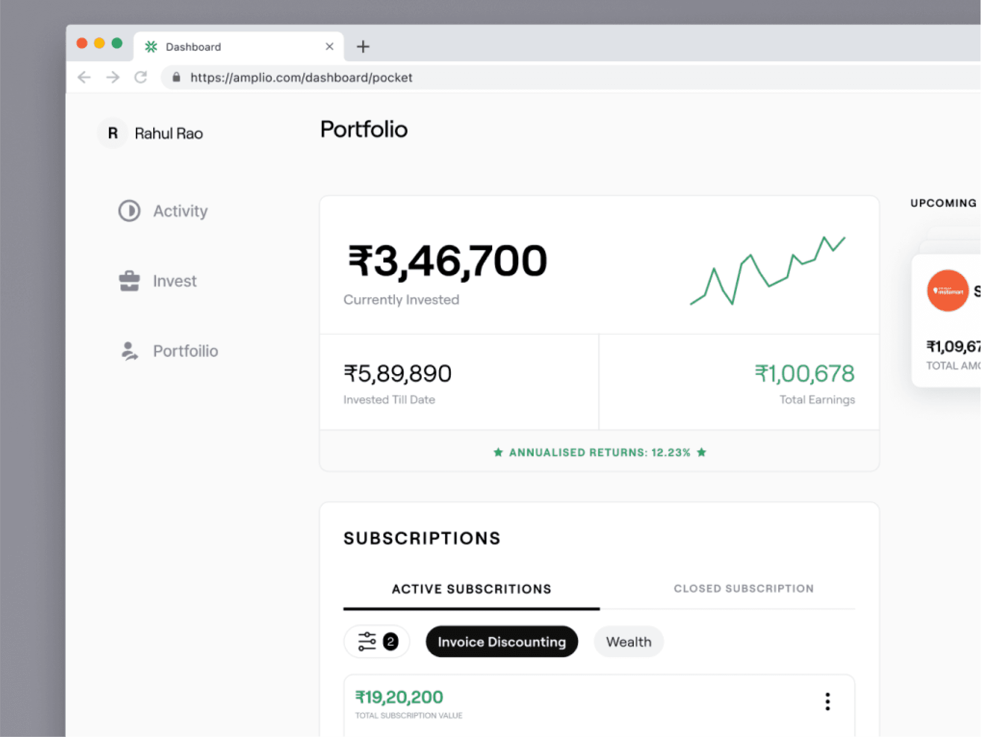Open the Invest sidebar link
The width and height of the screenshot is (981, 737).
pos(175,281)
